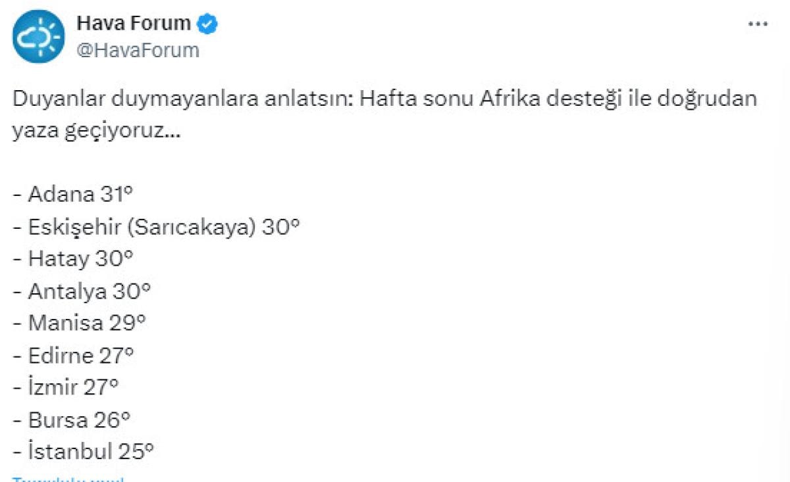This screenshot has height=482, width=790.
Task: Click the @HavaForum handle
Action: point(138,50)
